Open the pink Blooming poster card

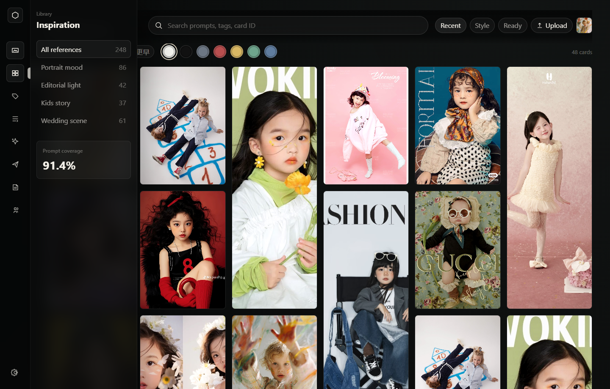pyautogui.click(x=366, y=126)
